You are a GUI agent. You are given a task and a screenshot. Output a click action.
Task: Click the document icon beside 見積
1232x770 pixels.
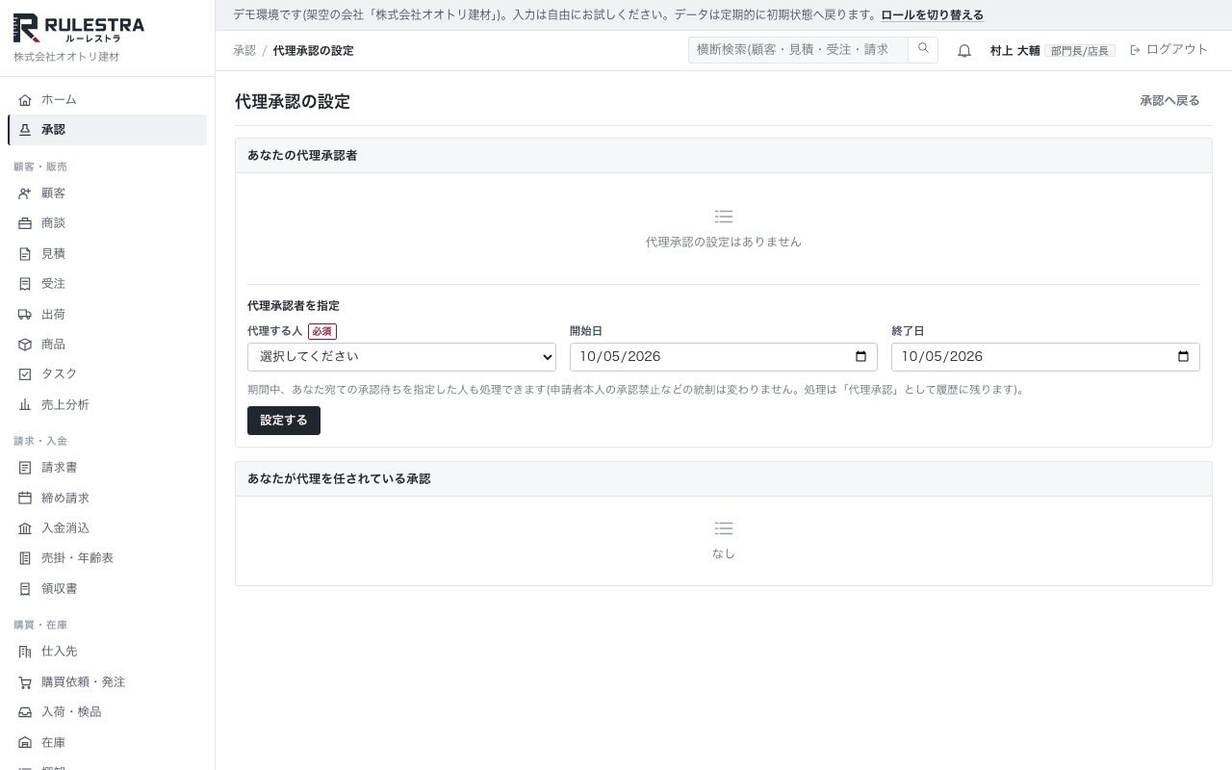[25, 254]
